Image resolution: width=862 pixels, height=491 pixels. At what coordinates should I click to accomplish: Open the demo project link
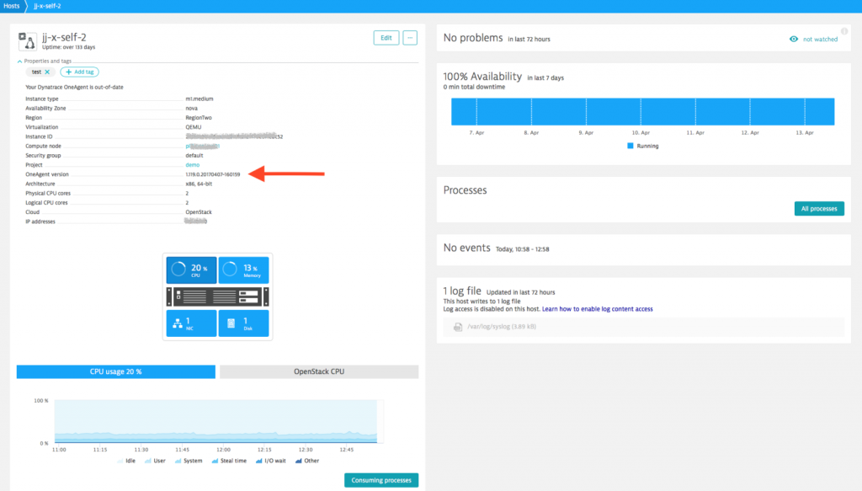click(x=194, y=165)
